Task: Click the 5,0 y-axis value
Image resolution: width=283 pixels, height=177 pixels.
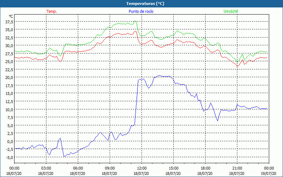Action: (x=10, y=126)
